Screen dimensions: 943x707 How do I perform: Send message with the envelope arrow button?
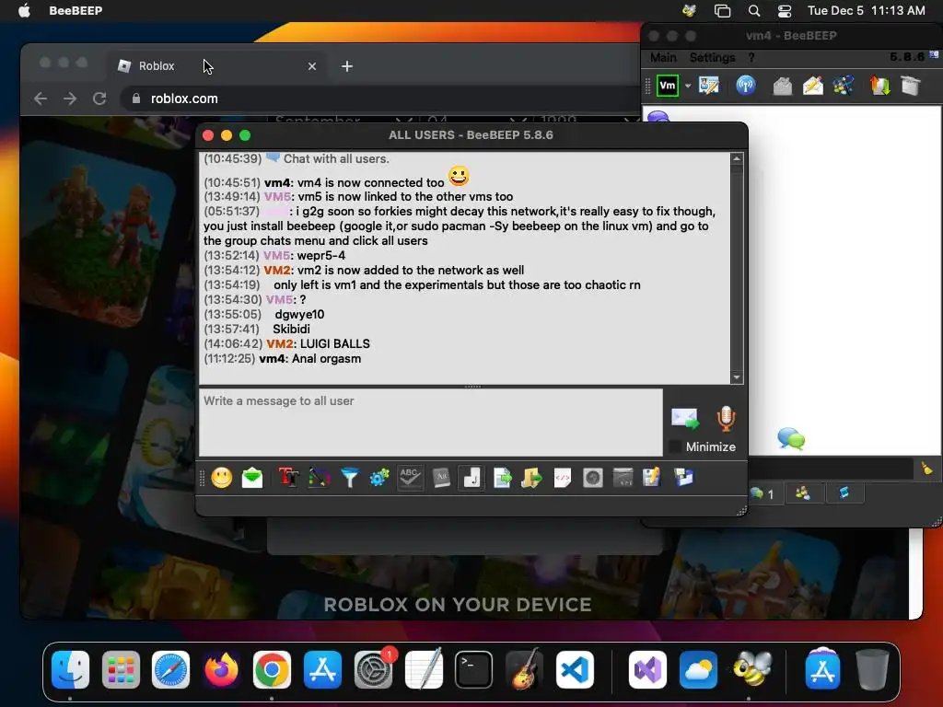pos(685,418)
